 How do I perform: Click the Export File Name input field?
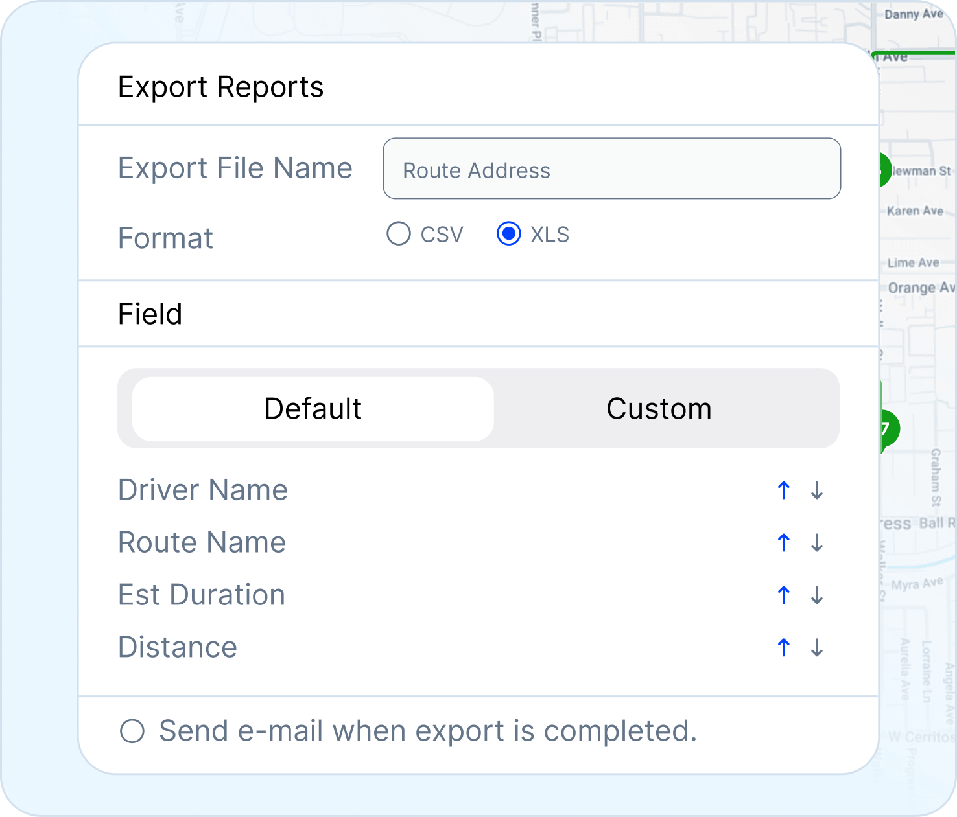pos(611,168)
